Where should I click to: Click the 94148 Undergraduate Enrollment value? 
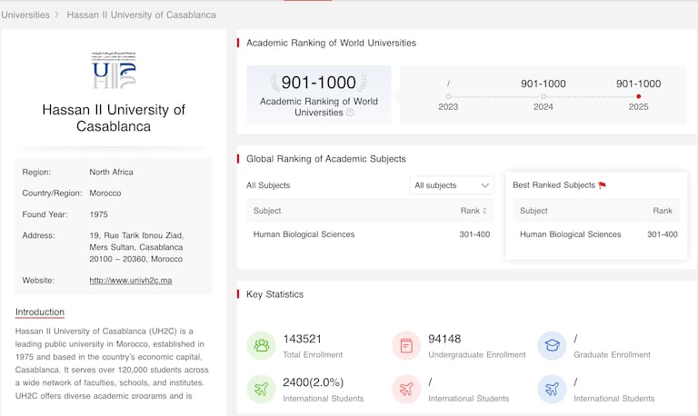tap(444, 339)
